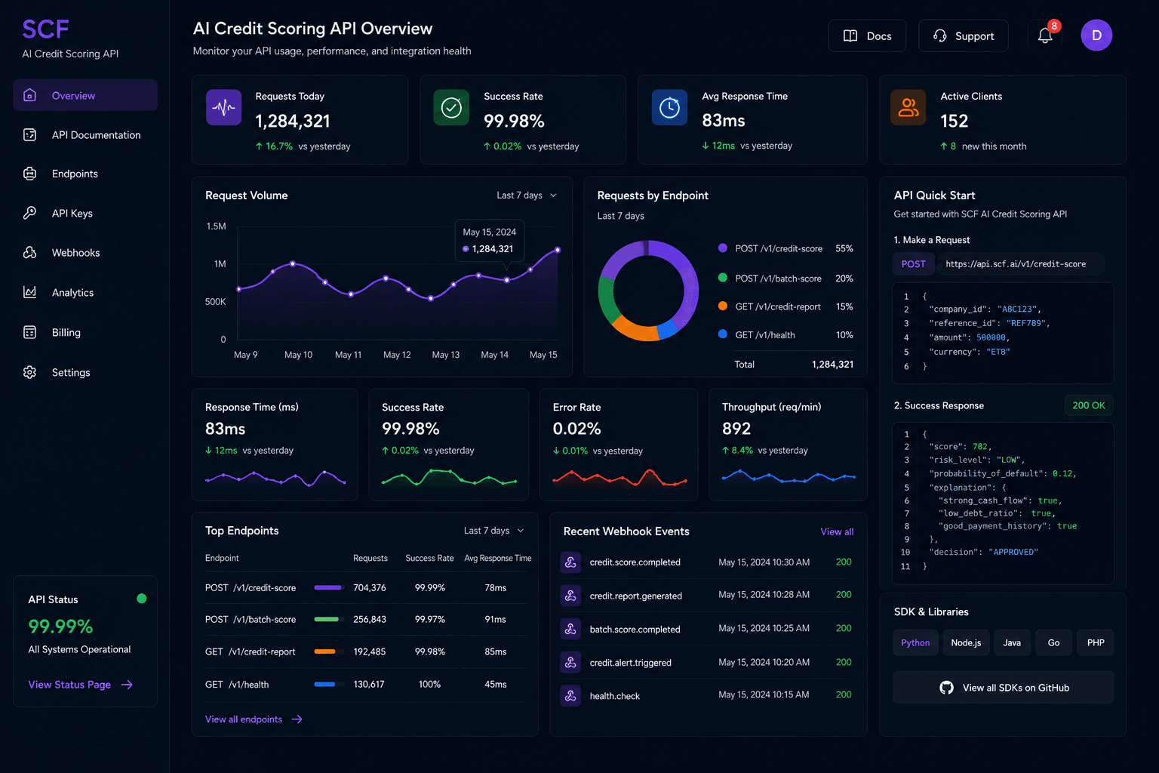Click the Throughput blue sparkline
The image size is (1159, 773).
click(x=789, y=476)
